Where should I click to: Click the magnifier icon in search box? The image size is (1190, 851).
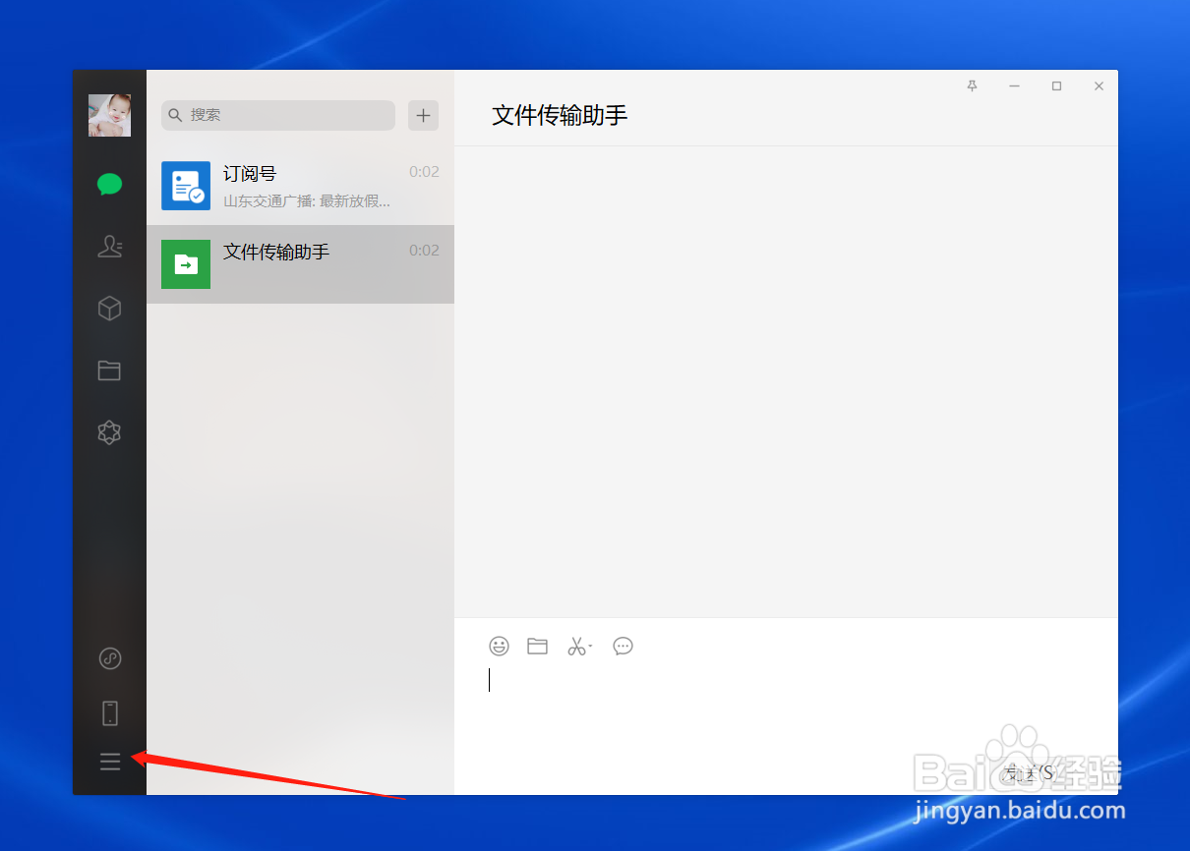[175, 115]
